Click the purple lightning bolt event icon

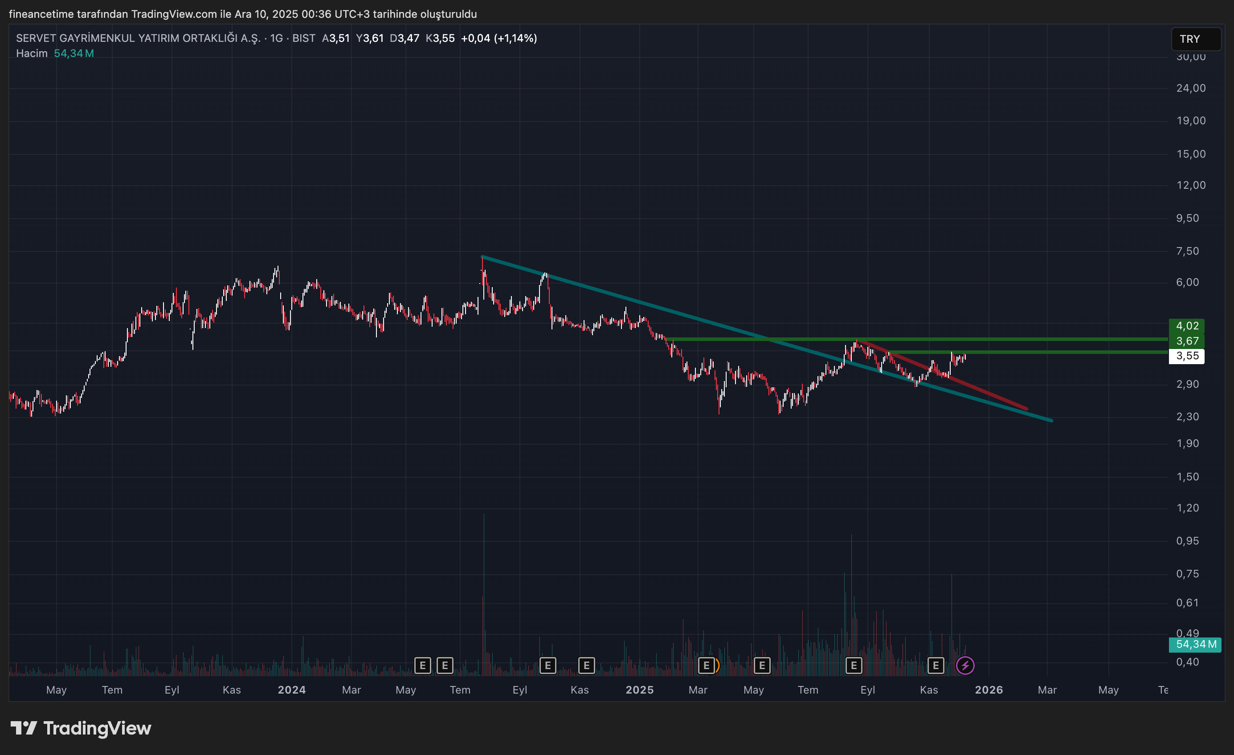(x=964, y=666)
